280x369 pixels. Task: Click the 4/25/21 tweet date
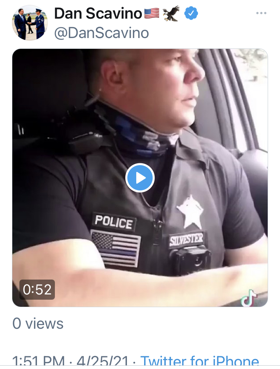point(103,361)
